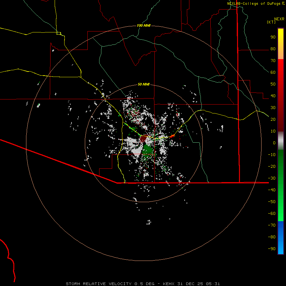The image size is (286, 286).
Task: Select the 20 value on the velocity scale
Action: click(x=273, y=119)
